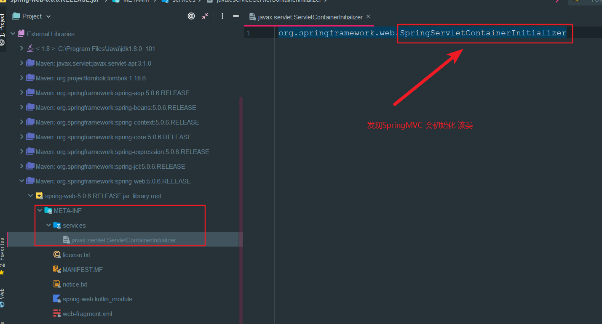Screen dimensions: 602x324
Task: Click library icon of javax.servlet-api
Action: click(x=30, y=63)
